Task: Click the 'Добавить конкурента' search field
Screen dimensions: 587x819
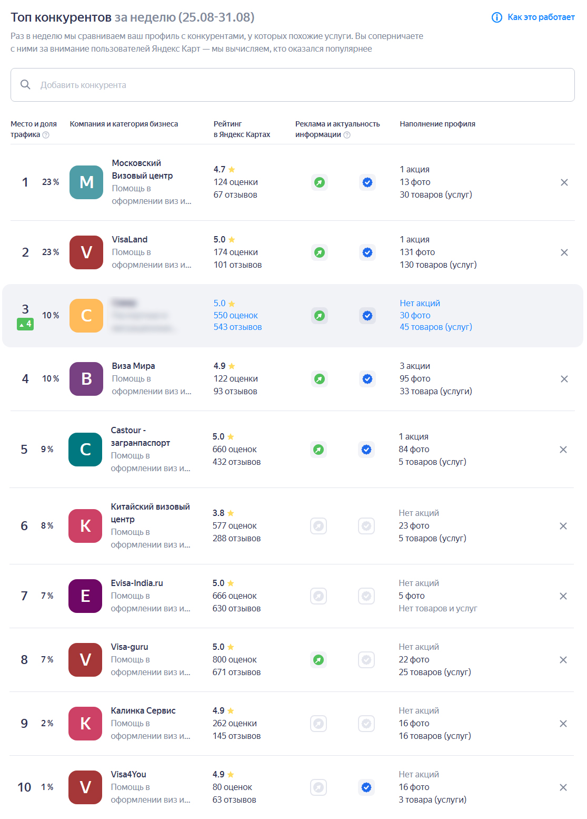Action: tap(292, 85)
